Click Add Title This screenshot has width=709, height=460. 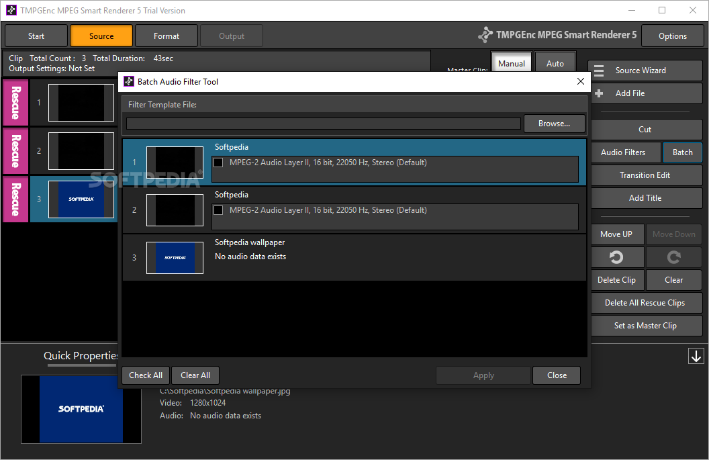pos(646,197)
